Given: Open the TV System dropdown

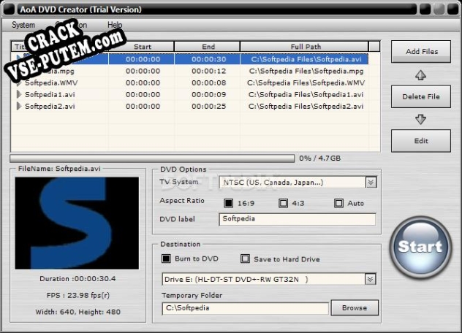Looking at the screenshot, I should (x=371, y=183).
